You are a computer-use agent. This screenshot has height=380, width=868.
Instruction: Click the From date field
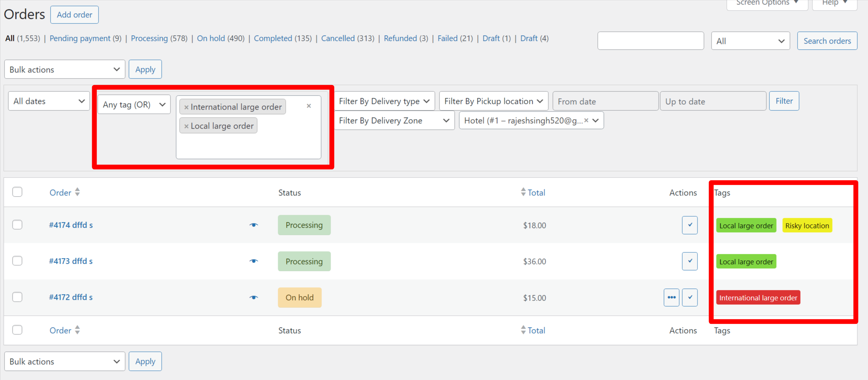coord(605,101)
